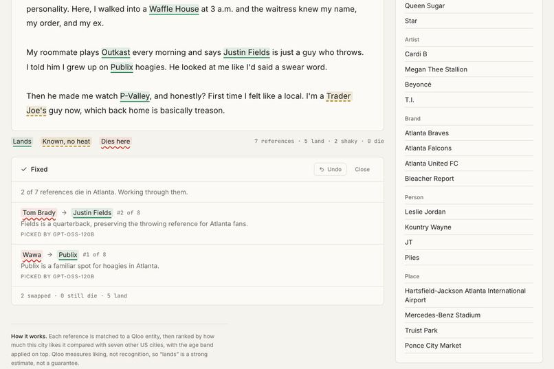Choose Star in the sidebar list

469,21
